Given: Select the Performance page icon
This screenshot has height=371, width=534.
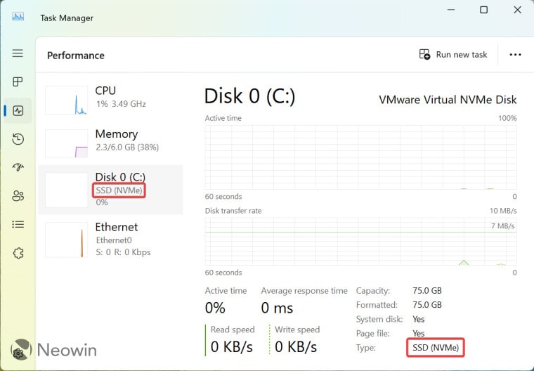Looking at the screenshot, I should 18,111.
